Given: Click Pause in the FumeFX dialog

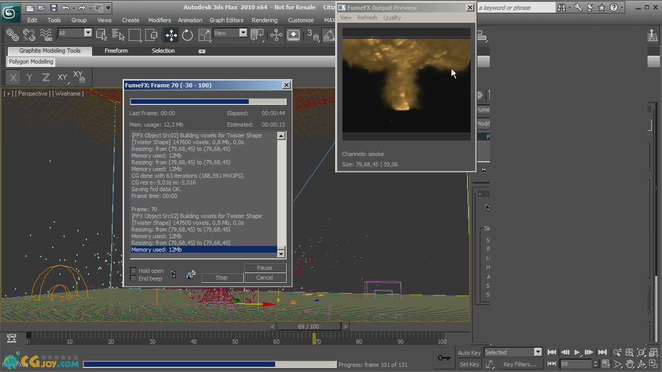Looking at the screenshot, I should (x=264, y=268).
